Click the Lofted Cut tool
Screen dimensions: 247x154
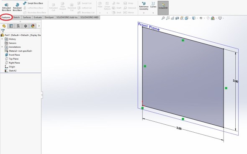pos(85,8)
